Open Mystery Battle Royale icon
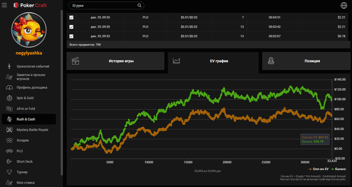 pos(9,130)
